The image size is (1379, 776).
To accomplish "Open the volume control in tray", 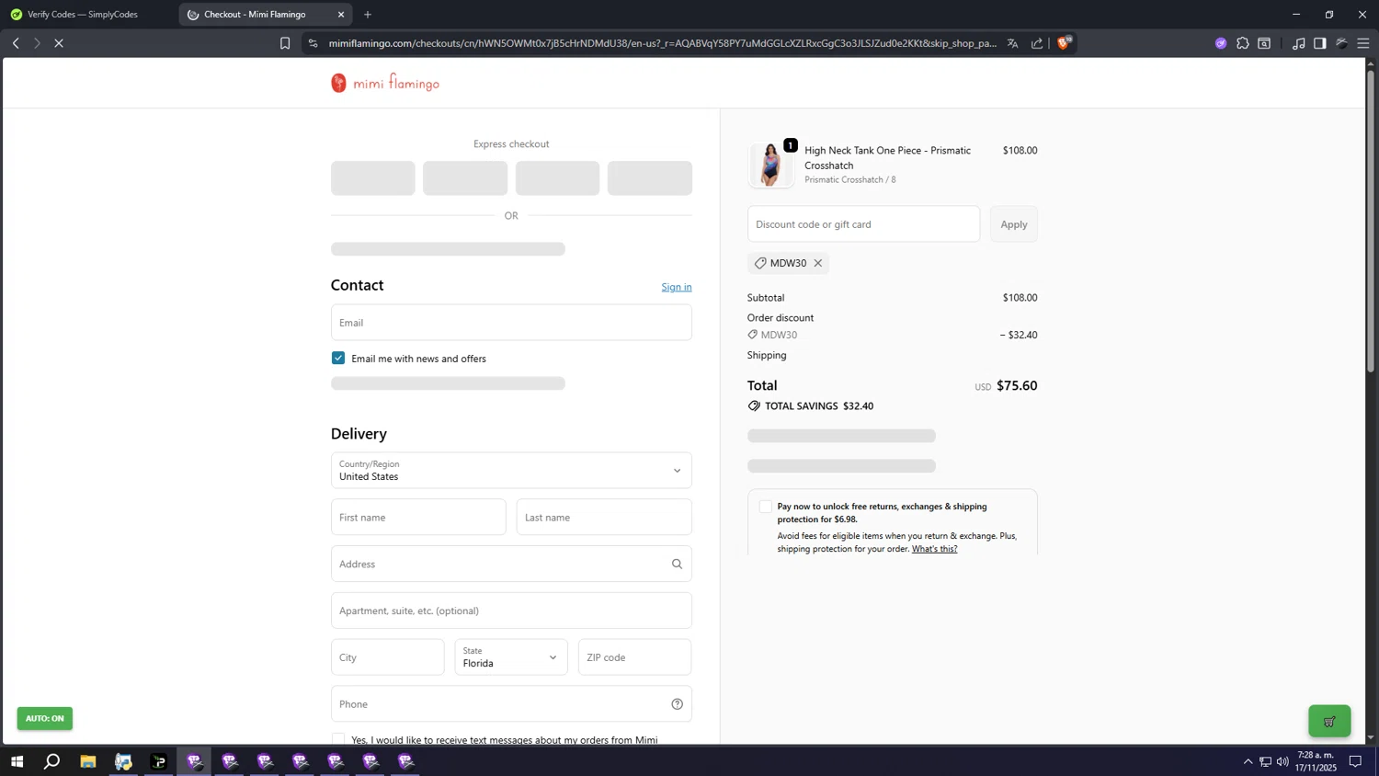I will point(1282,761).
